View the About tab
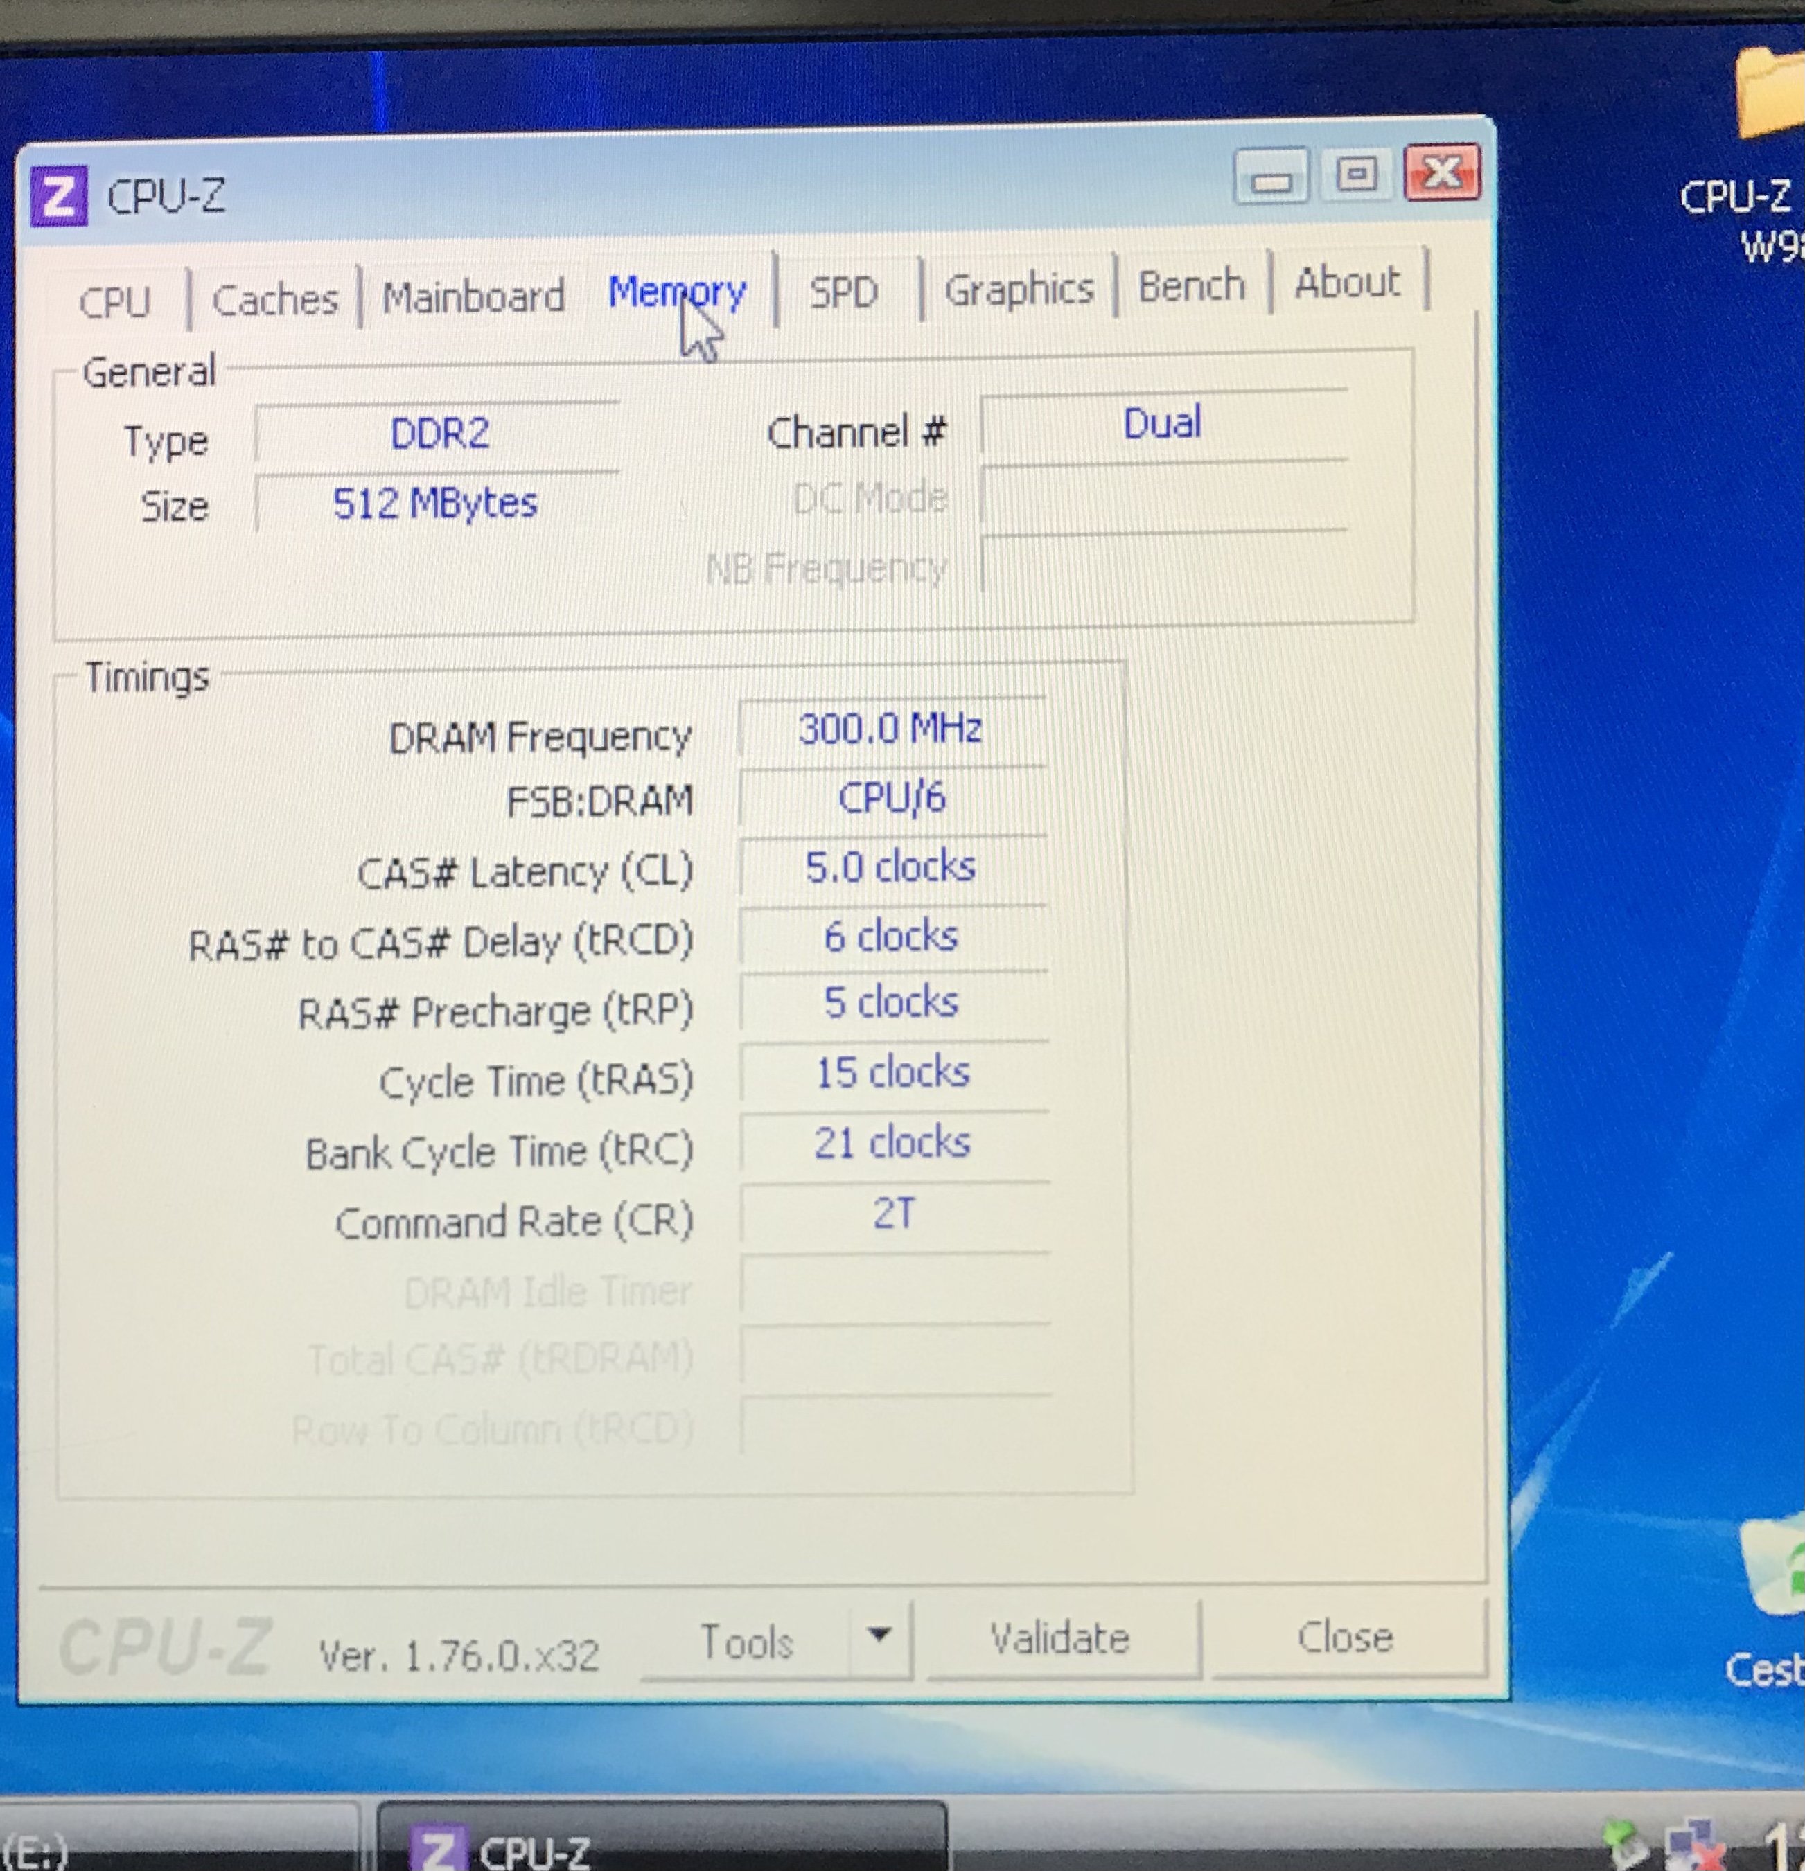This screenshot has width=1805, height=1871. 1346,283
